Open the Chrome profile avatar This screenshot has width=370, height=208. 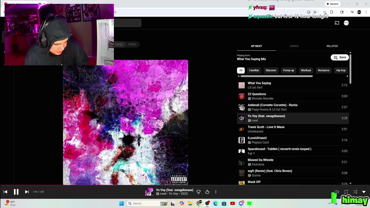(359, 12)
